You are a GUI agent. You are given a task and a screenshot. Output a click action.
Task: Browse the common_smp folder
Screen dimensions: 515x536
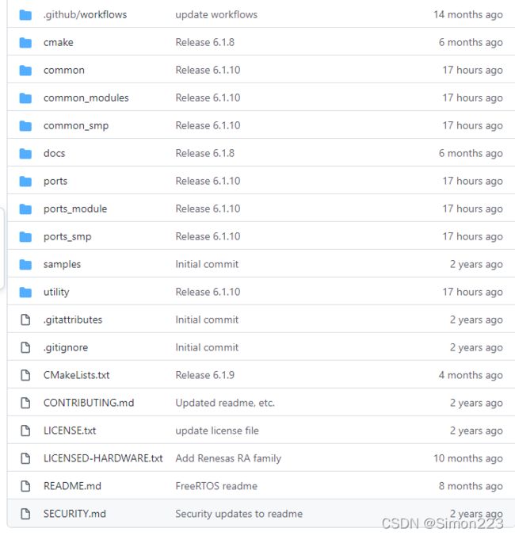tap(76, 126)
